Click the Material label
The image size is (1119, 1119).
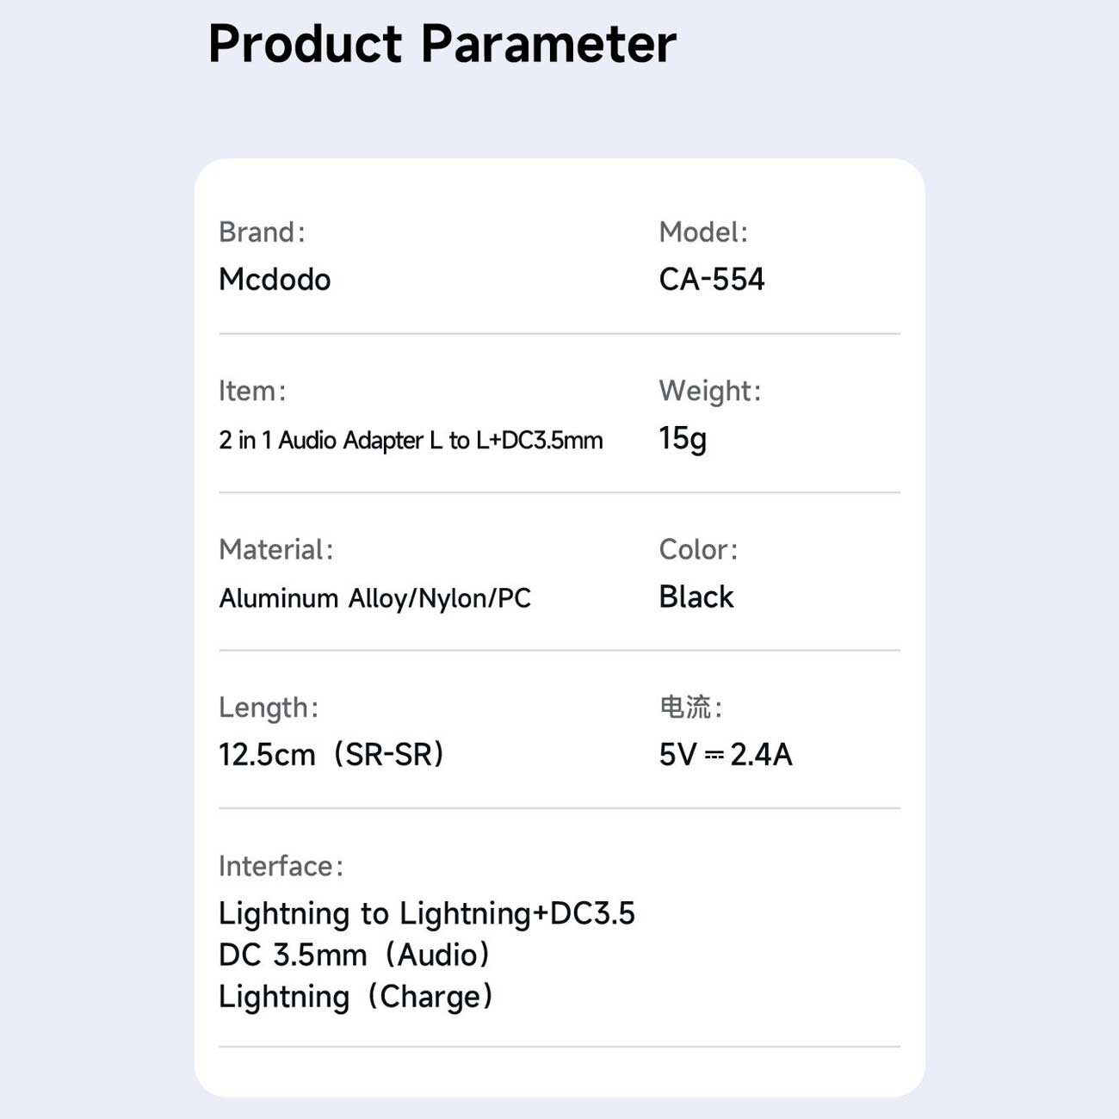coord(275,549)
